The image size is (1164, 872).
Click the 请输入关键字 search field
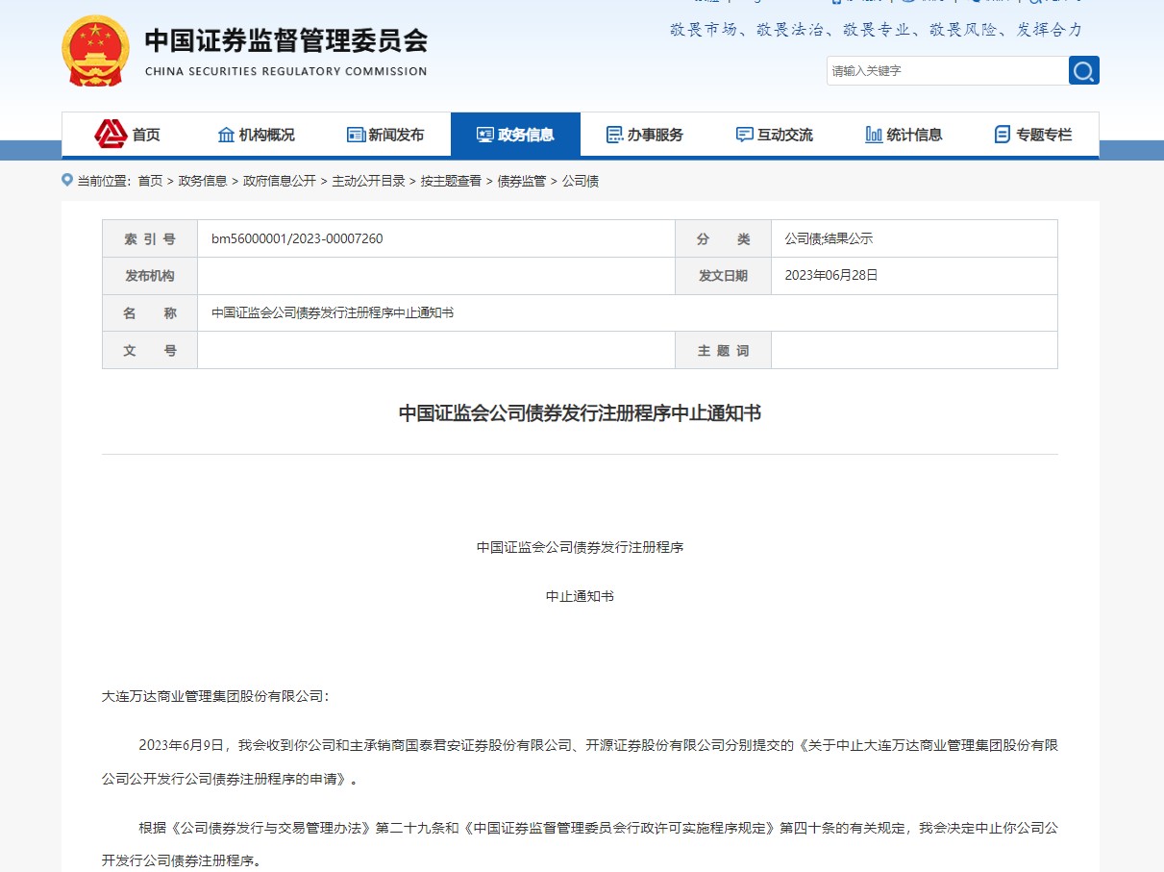[x=947, y=70]
